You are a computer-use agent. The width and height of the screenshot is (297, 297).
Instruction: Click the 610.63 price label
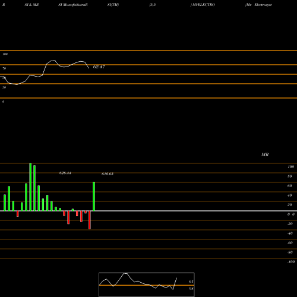coord(108,174)
